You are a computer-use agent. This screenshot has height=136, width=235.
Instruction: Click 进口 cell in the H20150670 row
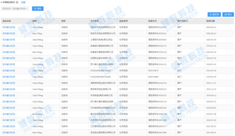pos(180,71)
